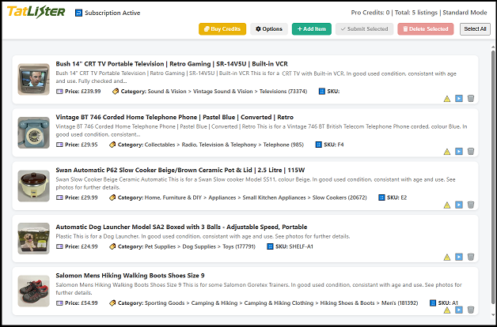The height and width of the screenshot is (327, 497).
Task: Click category text Slow Cookers (20672)
Action: pos(340,197)
